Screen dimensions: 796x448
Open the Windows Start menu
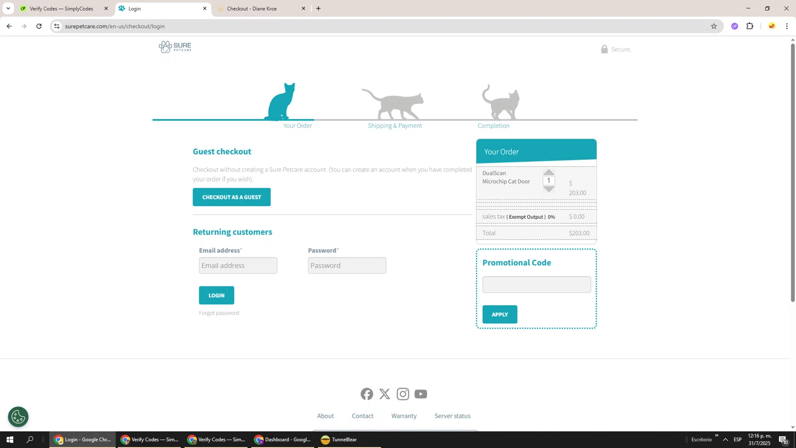pyautogui.click(x=10, y=440)
